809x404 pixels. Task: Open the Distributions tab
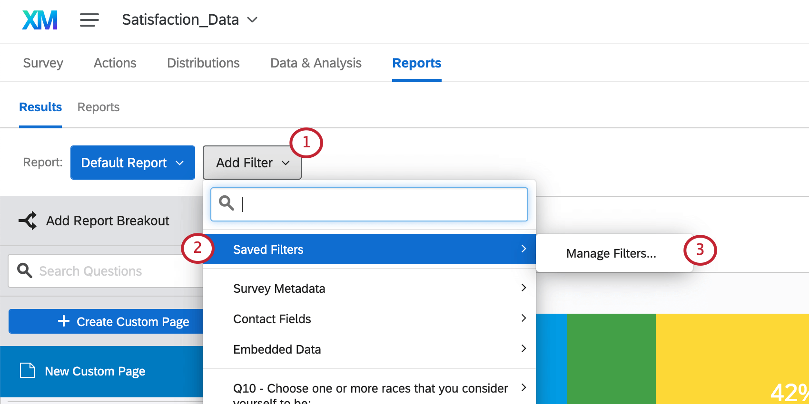tap(203, 63)
